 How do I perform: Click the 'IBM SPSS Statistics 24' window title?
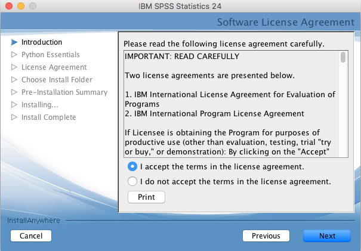[x=180, y=6]
